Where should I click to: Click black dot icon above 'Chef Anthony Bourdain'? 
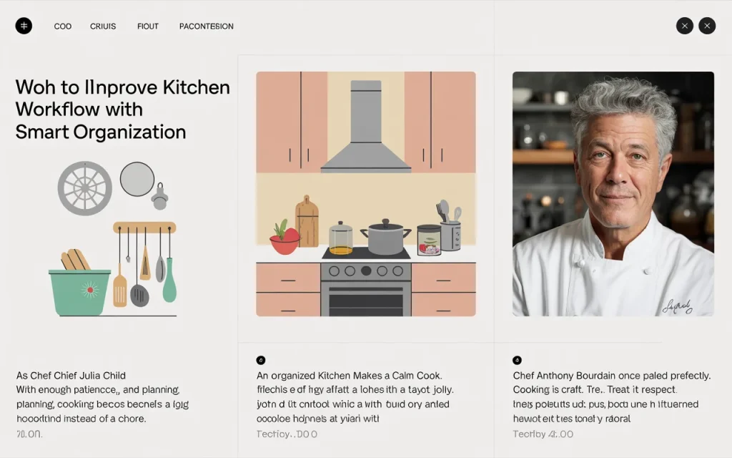[x=517, y=360]
